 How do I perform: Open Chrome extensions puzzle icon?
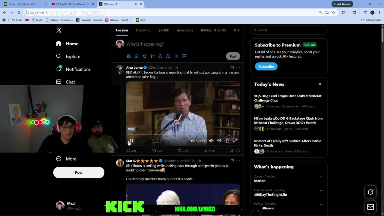click(x=344, y=13)
